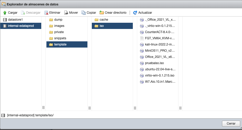Select MiniOS11_PRO_v2 file name
242x130 pixels.
tap(160, 51)
